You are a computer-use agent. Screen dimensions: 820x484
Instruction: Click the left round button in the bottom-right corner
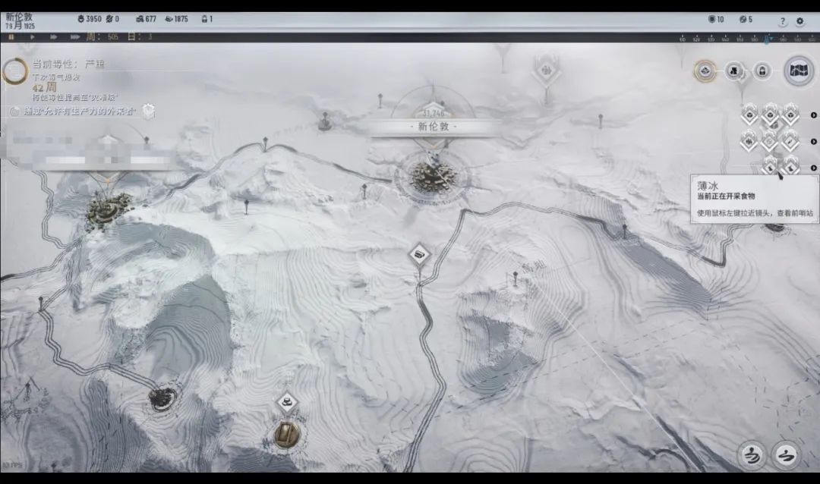[x=752, y=455]
